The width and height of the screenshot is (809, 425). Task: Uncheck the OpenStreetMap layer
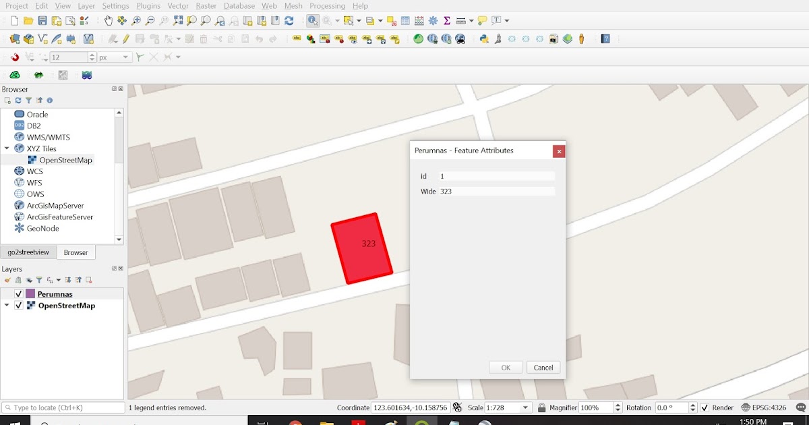click(18, 306)
